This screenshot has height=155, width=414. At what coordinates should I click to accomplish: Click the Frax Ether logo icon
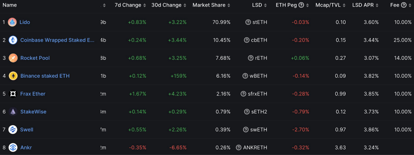(x=13, y=94)
